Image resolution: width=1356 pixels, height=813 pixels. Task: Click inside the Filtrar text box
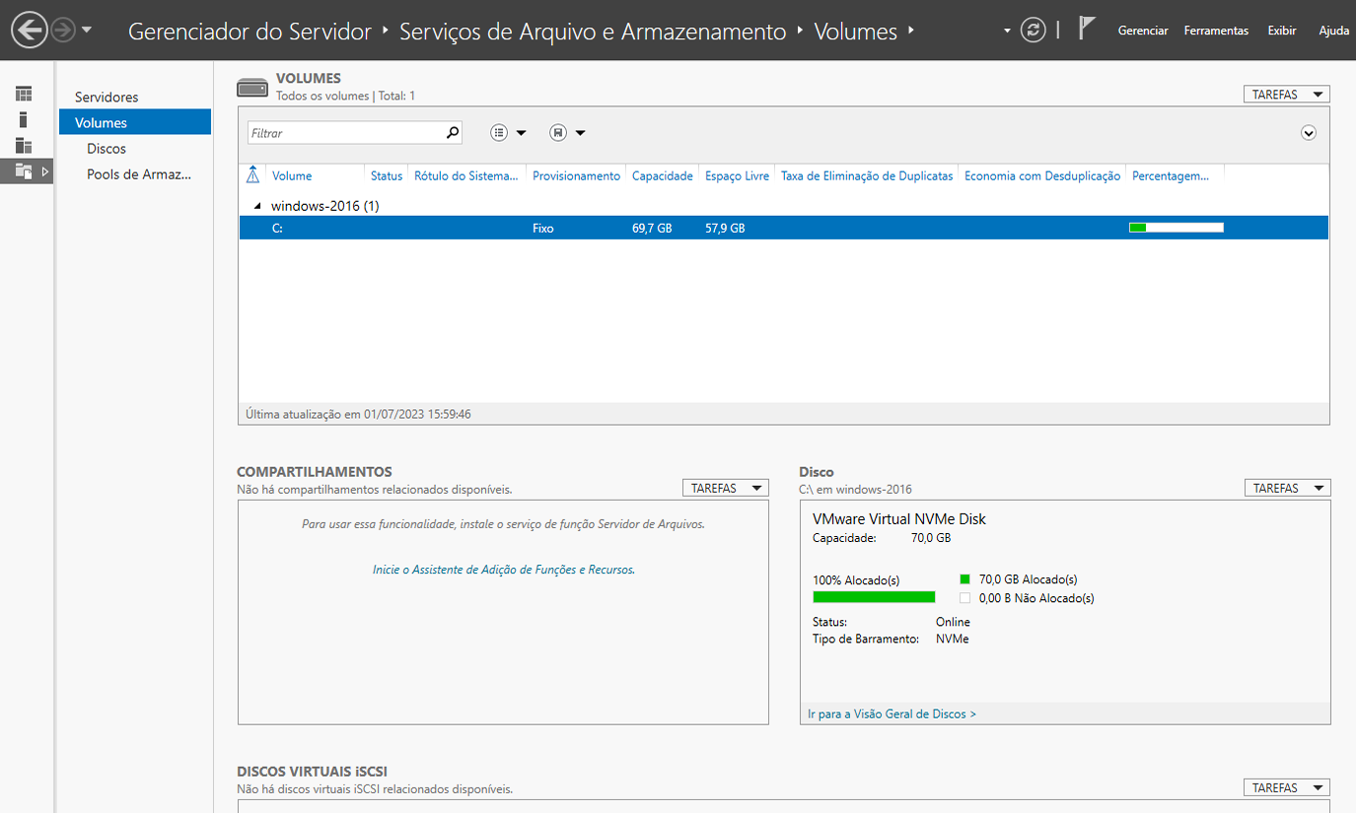pyautogui.click(x=345, y=133)
